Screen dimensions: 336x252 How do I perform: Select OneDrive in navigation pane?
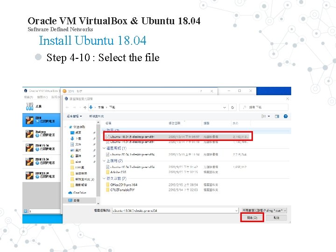[77, 193]
